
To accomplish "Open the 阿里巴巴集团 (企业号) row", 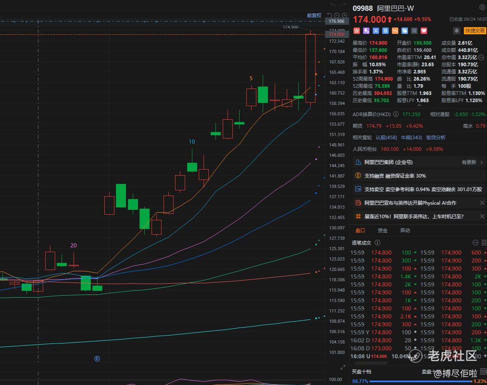I will tap(418, 162).
